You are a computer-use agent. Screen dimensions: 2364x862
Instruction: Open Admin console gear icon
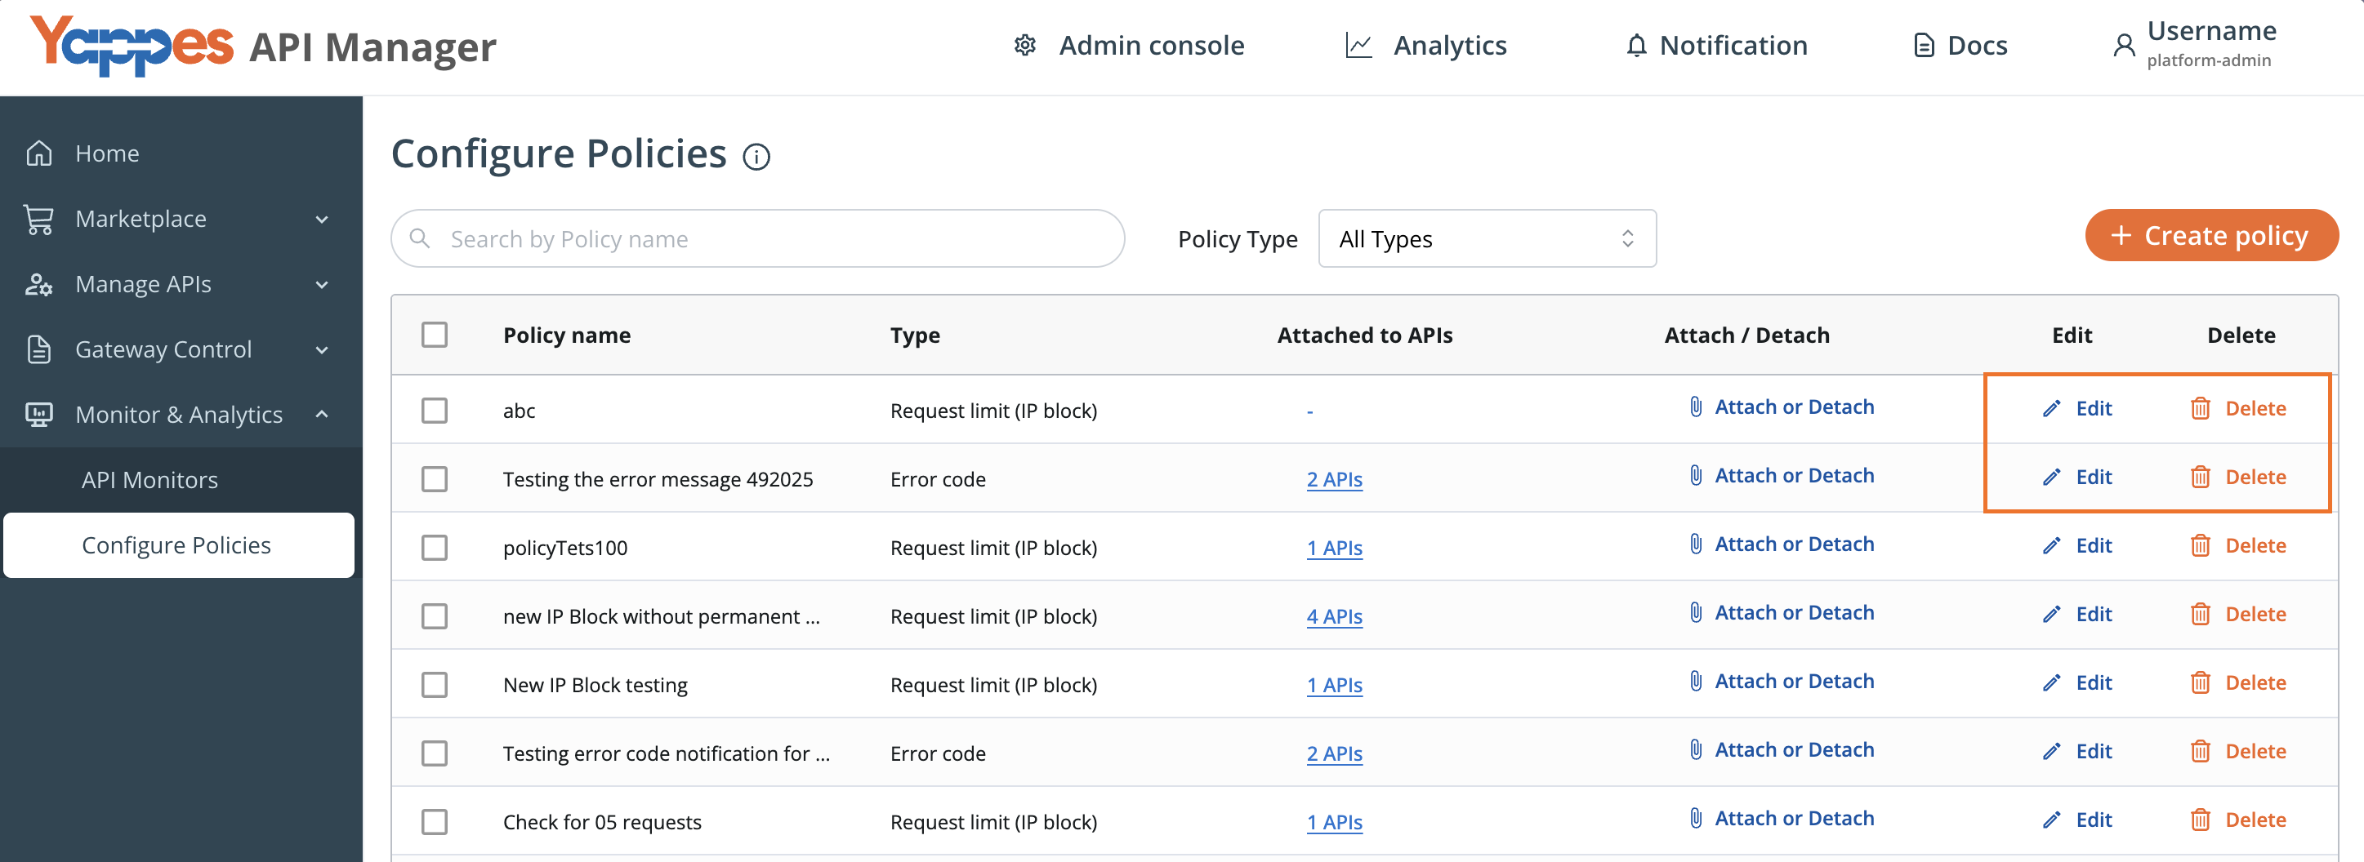click(1025, 45)
